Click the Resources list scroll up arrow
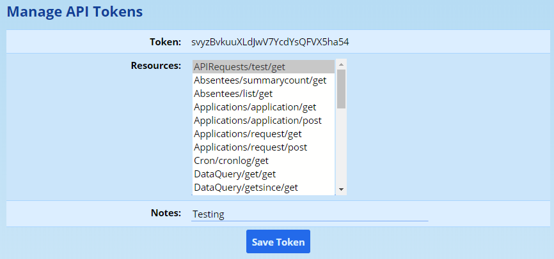 tap(341, 64)
